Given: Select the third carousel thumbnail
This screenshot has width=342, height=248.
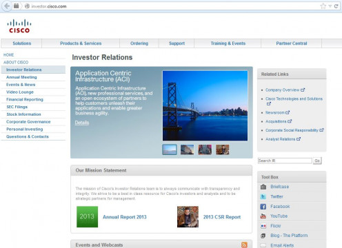Looking at the screenshot, I should pyautogui.click(x=205, y=149).
